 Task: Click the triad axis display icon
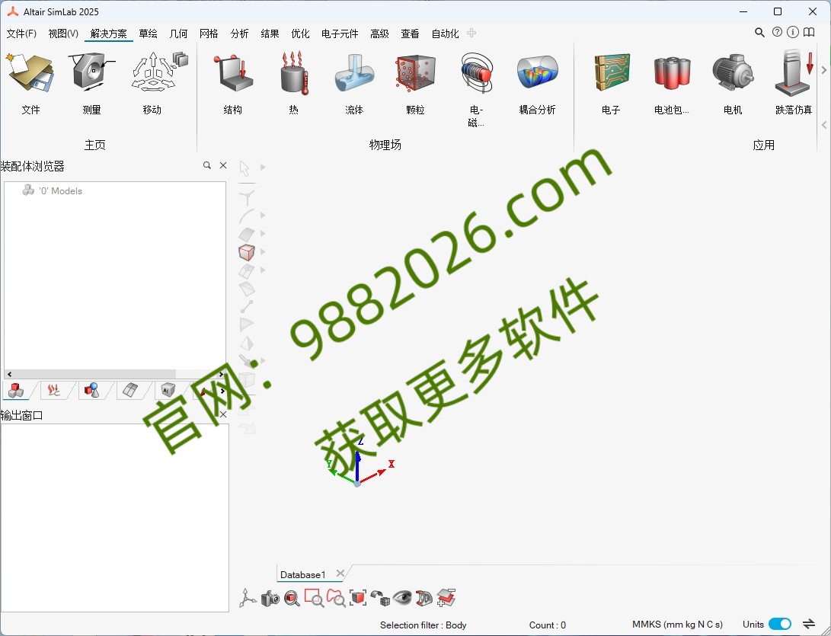click(247, 599)
